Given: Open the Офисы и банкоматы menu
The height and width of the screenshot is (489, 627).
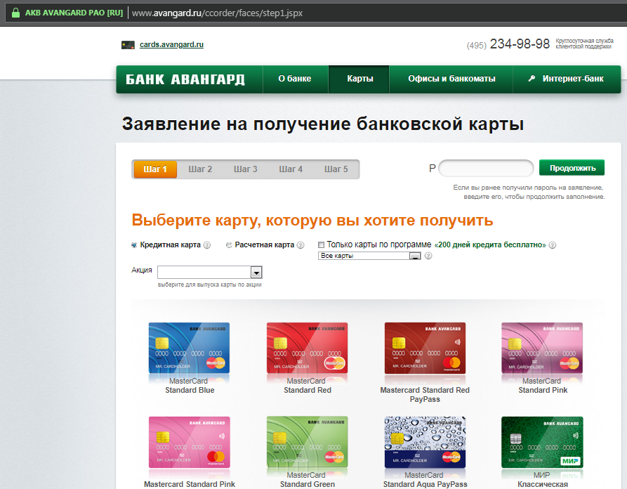Looking at the screenshot, I should pyautogui.click(x=451, y=79).
